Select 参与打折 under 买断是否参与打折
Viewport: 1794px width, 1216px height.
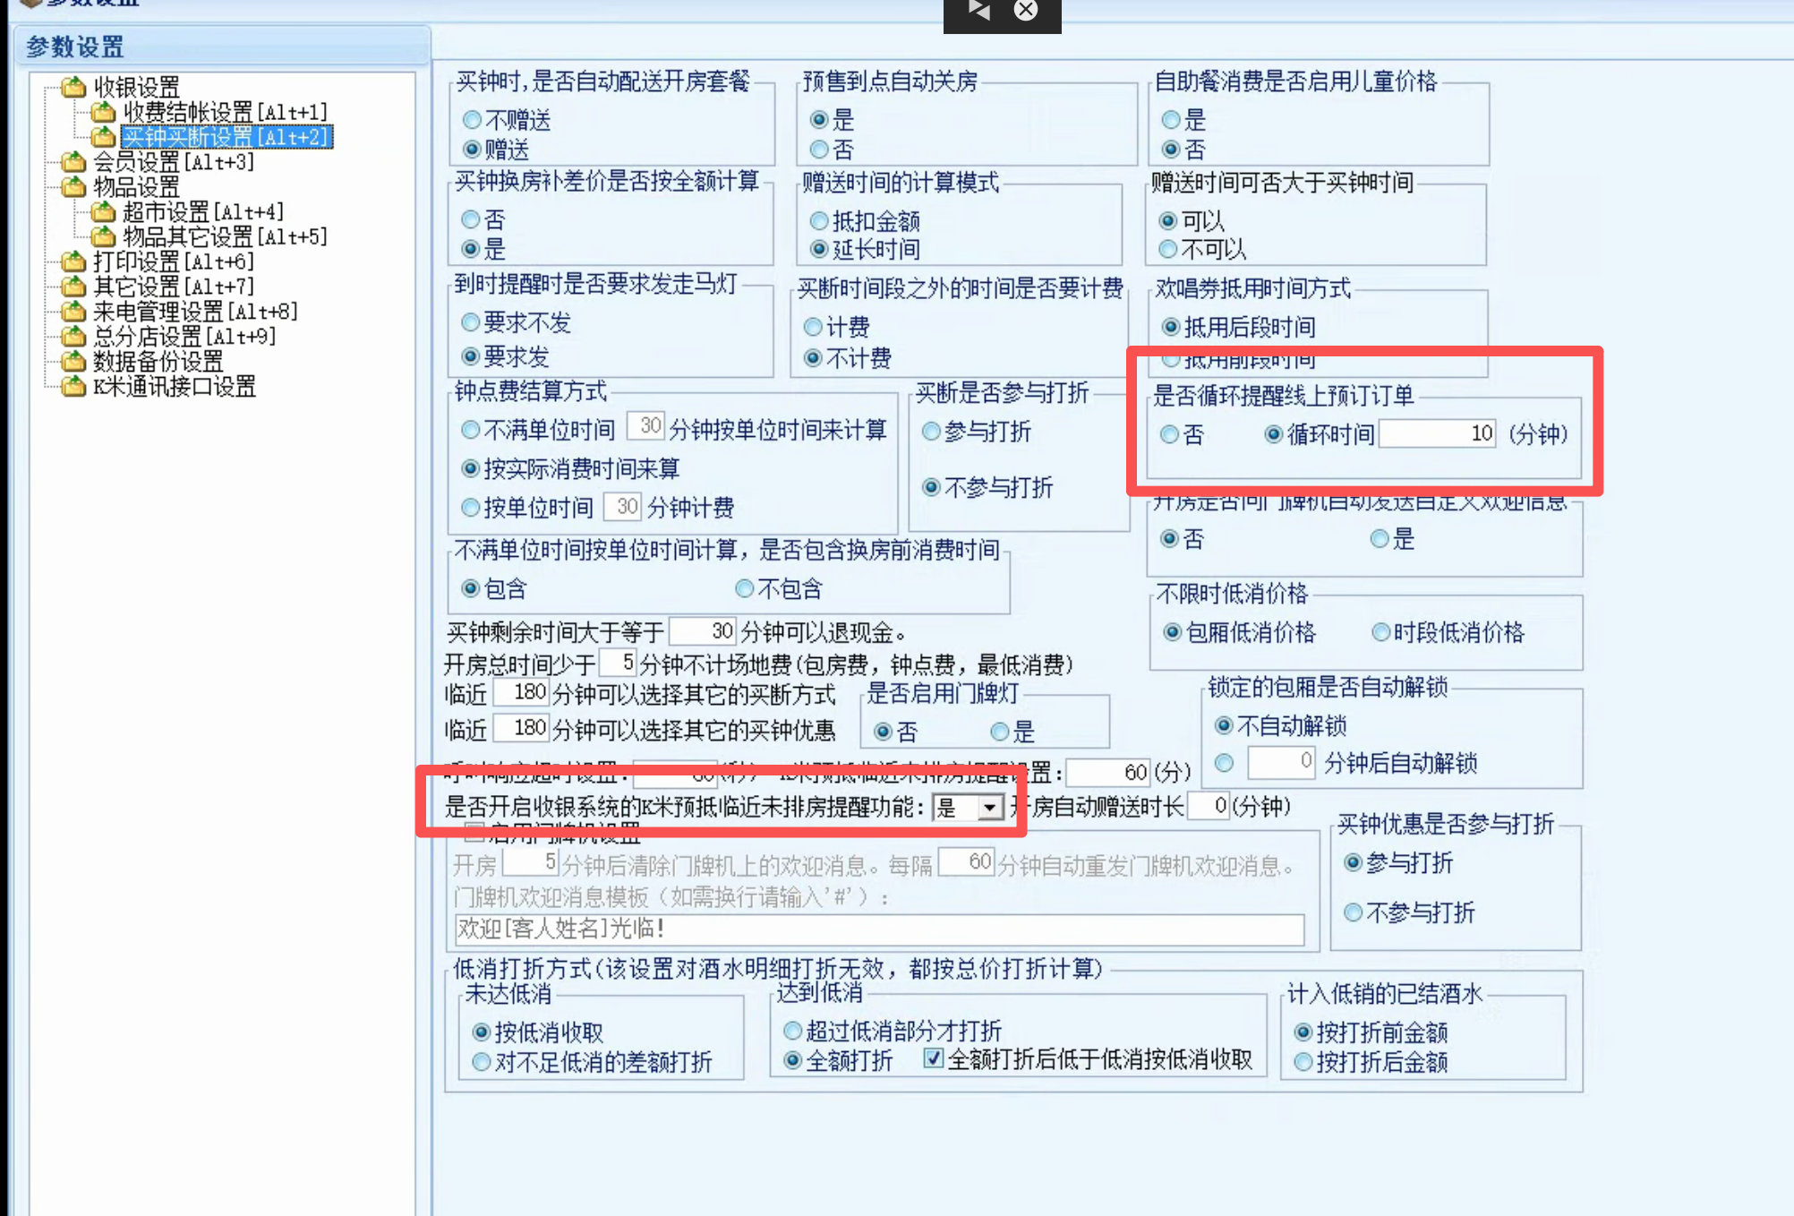coord(931,432)
